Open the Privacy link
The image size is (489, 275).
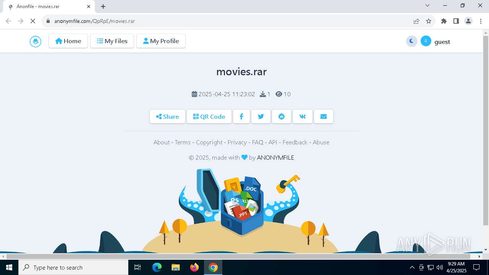click(x=237, y=142)
